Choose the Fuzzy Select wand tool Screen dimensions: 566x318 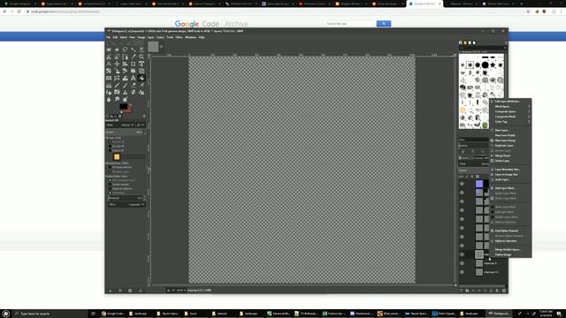tap(134, 49)
